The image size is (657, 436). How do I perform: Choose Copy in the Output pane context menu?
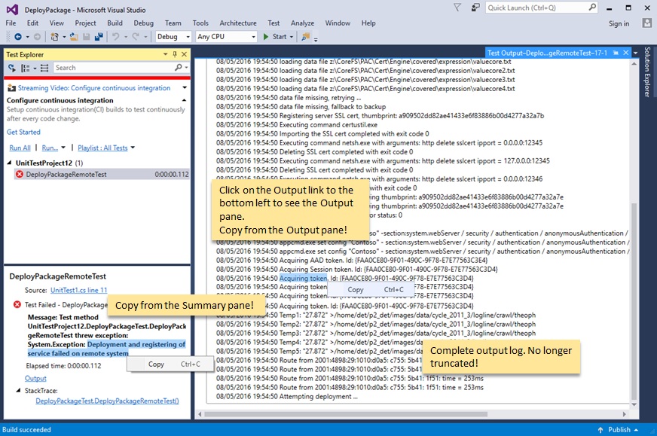[x=371, y=289]
